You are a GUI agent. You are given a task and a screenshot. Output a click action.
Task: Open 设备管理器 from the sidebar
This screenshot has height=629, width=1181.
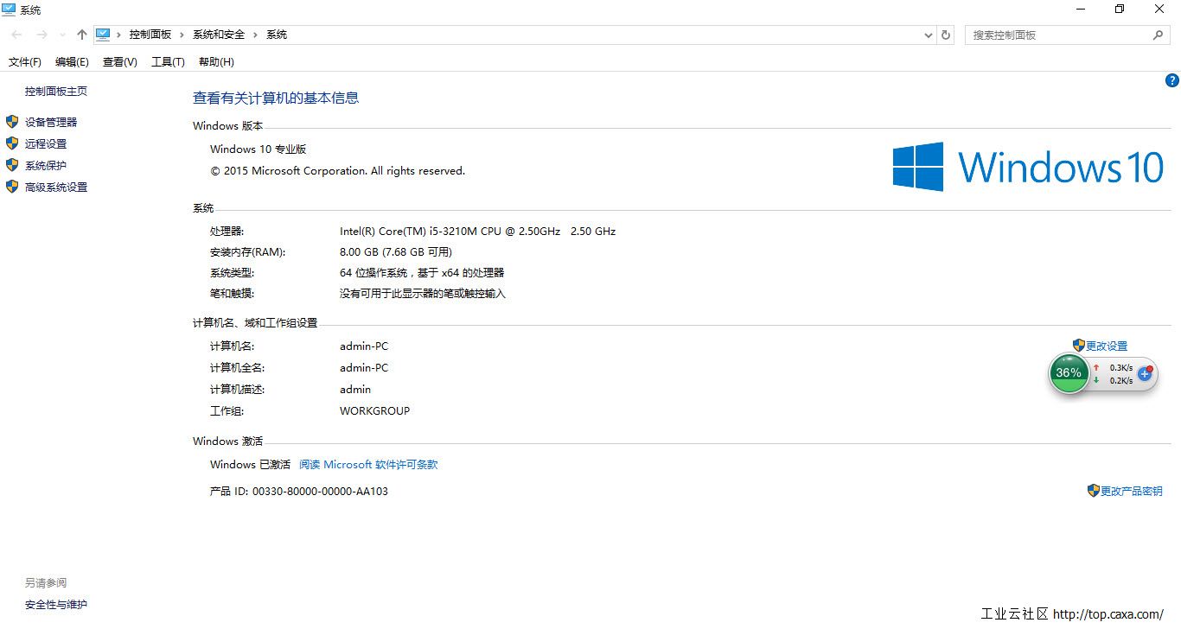51,123
